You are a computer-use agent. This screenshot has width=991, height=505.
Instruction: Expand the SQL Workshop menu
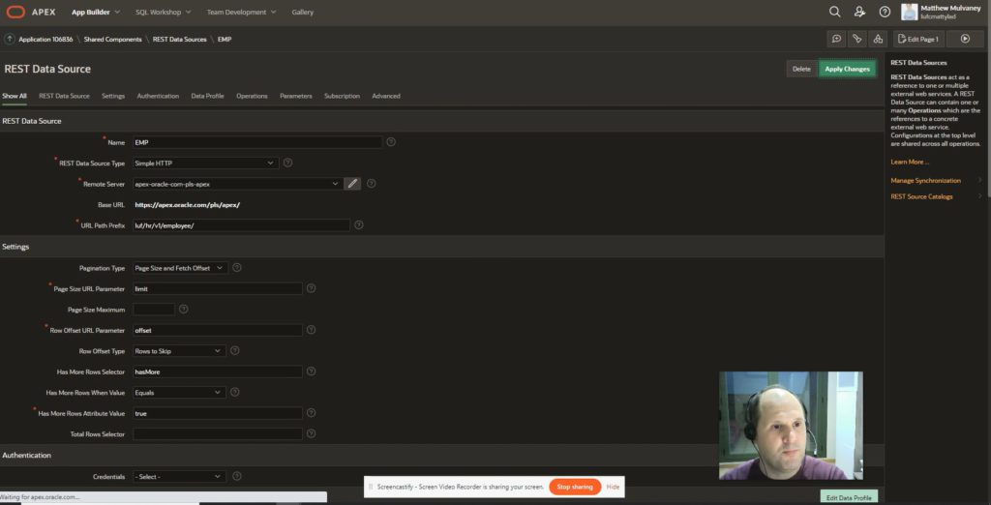[162, 12]
